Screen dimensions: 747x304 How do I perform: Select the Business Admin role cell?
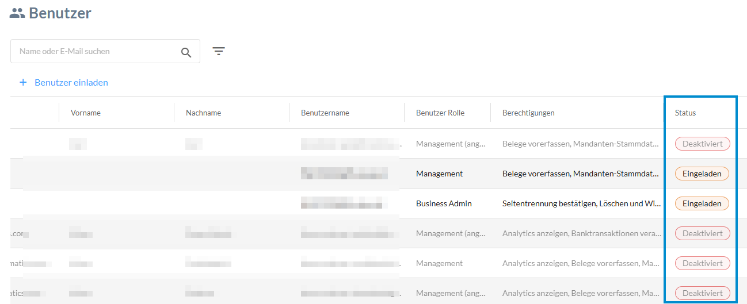(x=444, y=203)
